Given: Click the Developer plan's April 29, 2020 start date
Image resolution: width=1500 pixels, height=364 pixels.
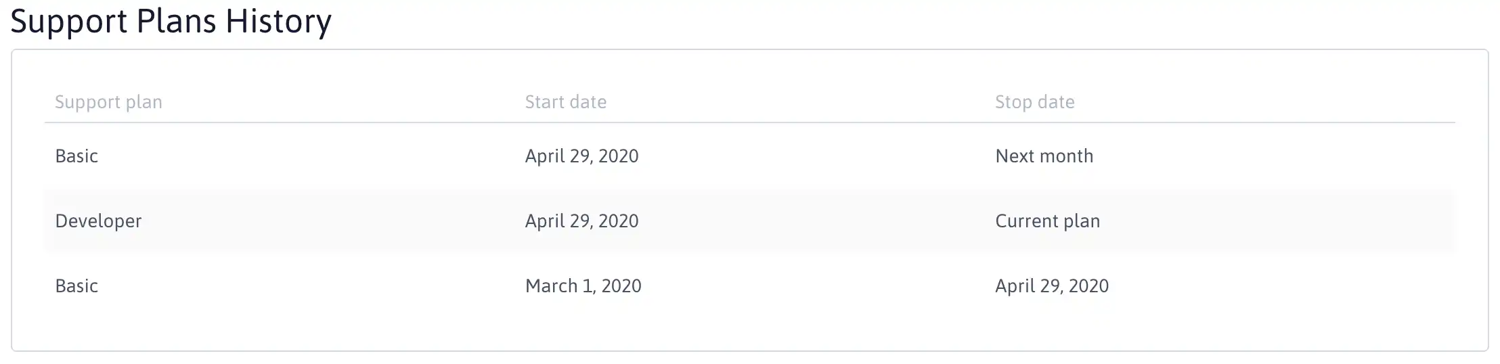Looking at the screenshot, I should [581, 221].
